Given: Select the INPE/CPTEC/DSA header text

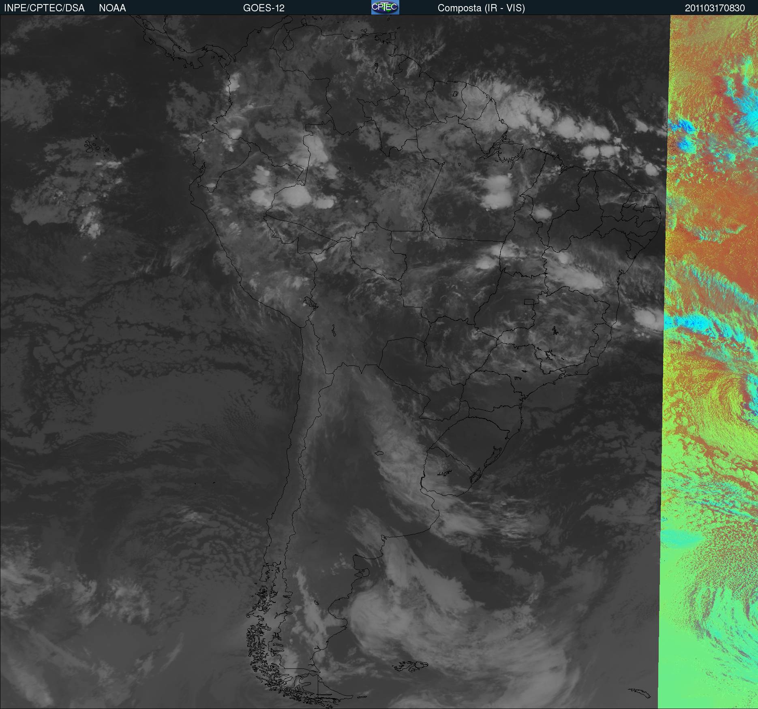Looking at the screenshot, I should tap(44, 8).
